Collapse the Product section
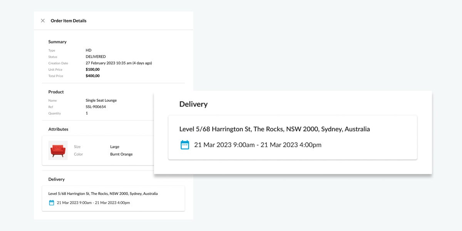Viewport: 462px width, 231px height. coord(56,92)
